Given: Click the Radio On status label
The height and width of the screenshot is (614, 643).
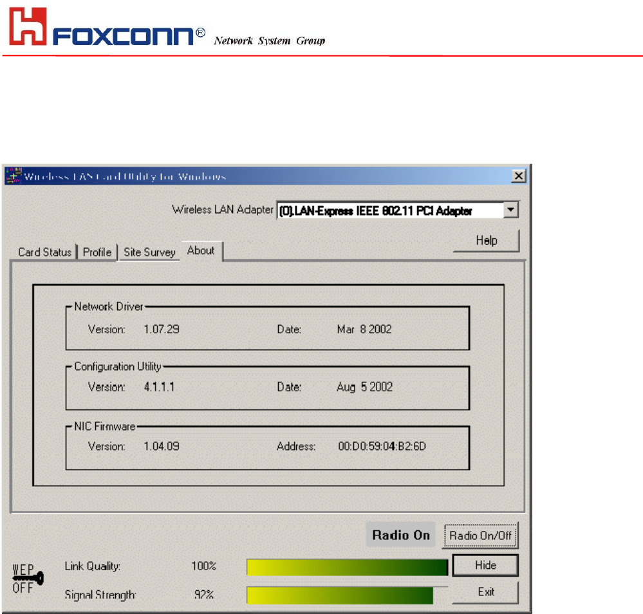Looking at the screenshot, I should coord(400,535).
